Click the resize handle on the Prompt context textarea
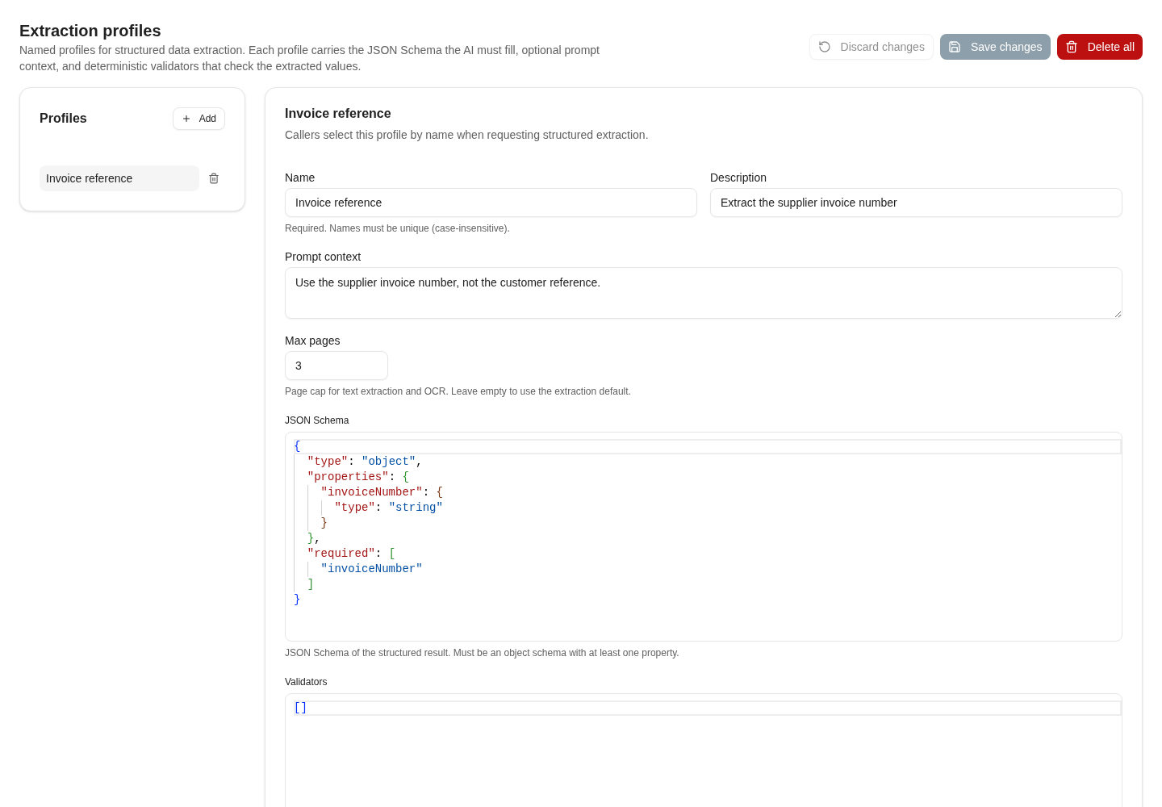This screenshot has height=807, width=1162. pyautogui.click(x=1118, y=314)
